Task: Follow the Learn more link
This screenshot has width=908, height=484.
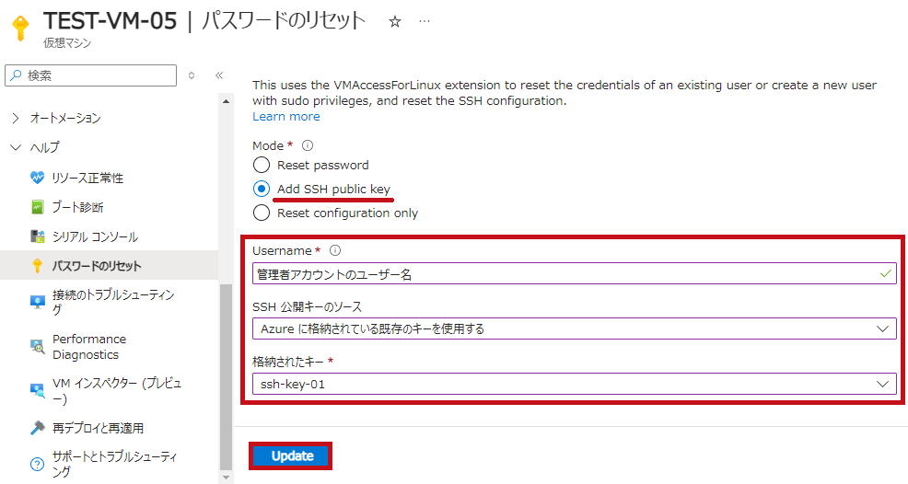Action: (286, 117)
